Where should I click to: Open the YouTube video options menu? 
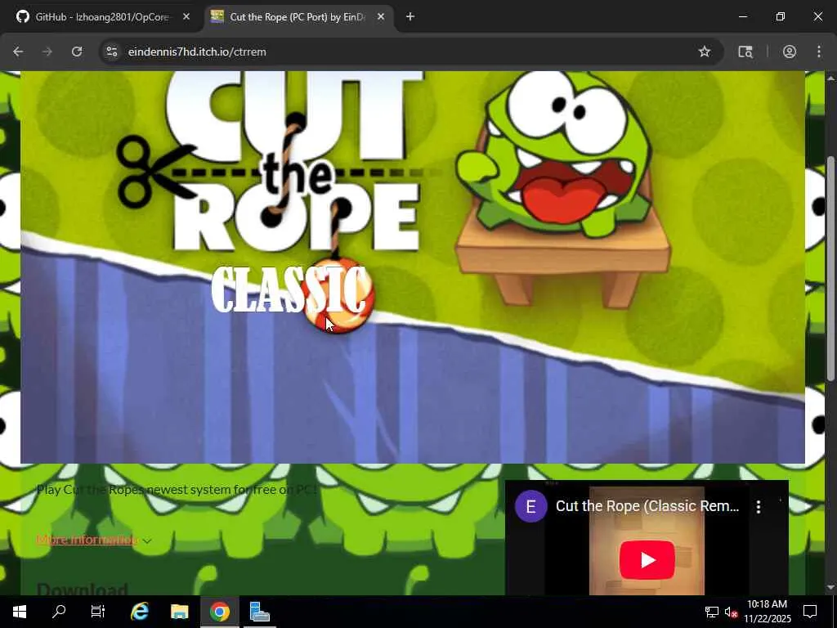tap(759, 507)
